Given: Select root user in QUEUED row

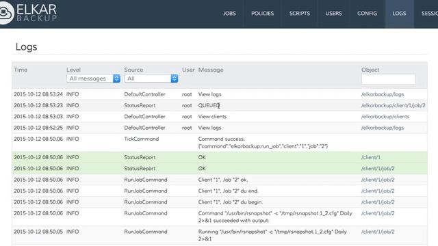Looking at the screenshot, I should coord(187,105).
